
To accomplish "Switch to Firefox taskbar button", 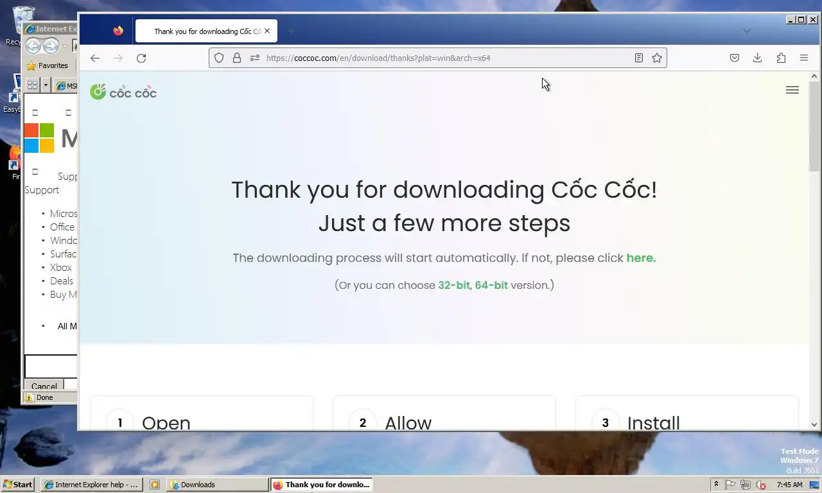I will [321, 485].
